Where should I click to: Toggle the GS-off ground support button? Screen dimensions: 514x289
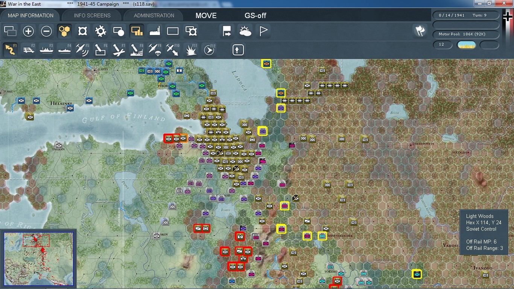pyautogui.click(x=255, y=16)
